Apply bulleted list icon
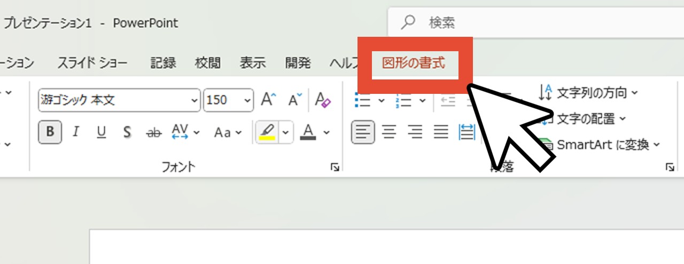Viewport: 684px width, 264px height. coord(363,100)
